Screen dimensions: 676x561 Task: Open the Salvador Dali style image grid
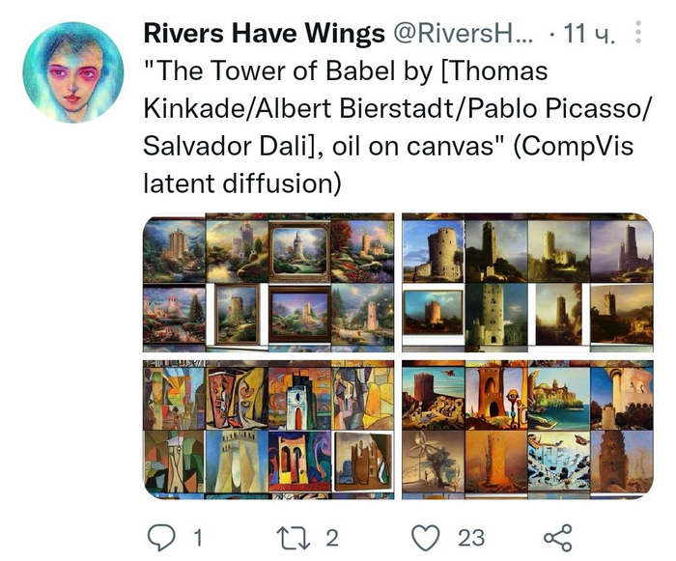527,430
